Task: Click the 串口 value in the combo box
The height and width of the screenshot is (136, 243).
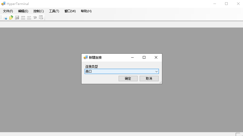Action: click(x=89, y=71)
